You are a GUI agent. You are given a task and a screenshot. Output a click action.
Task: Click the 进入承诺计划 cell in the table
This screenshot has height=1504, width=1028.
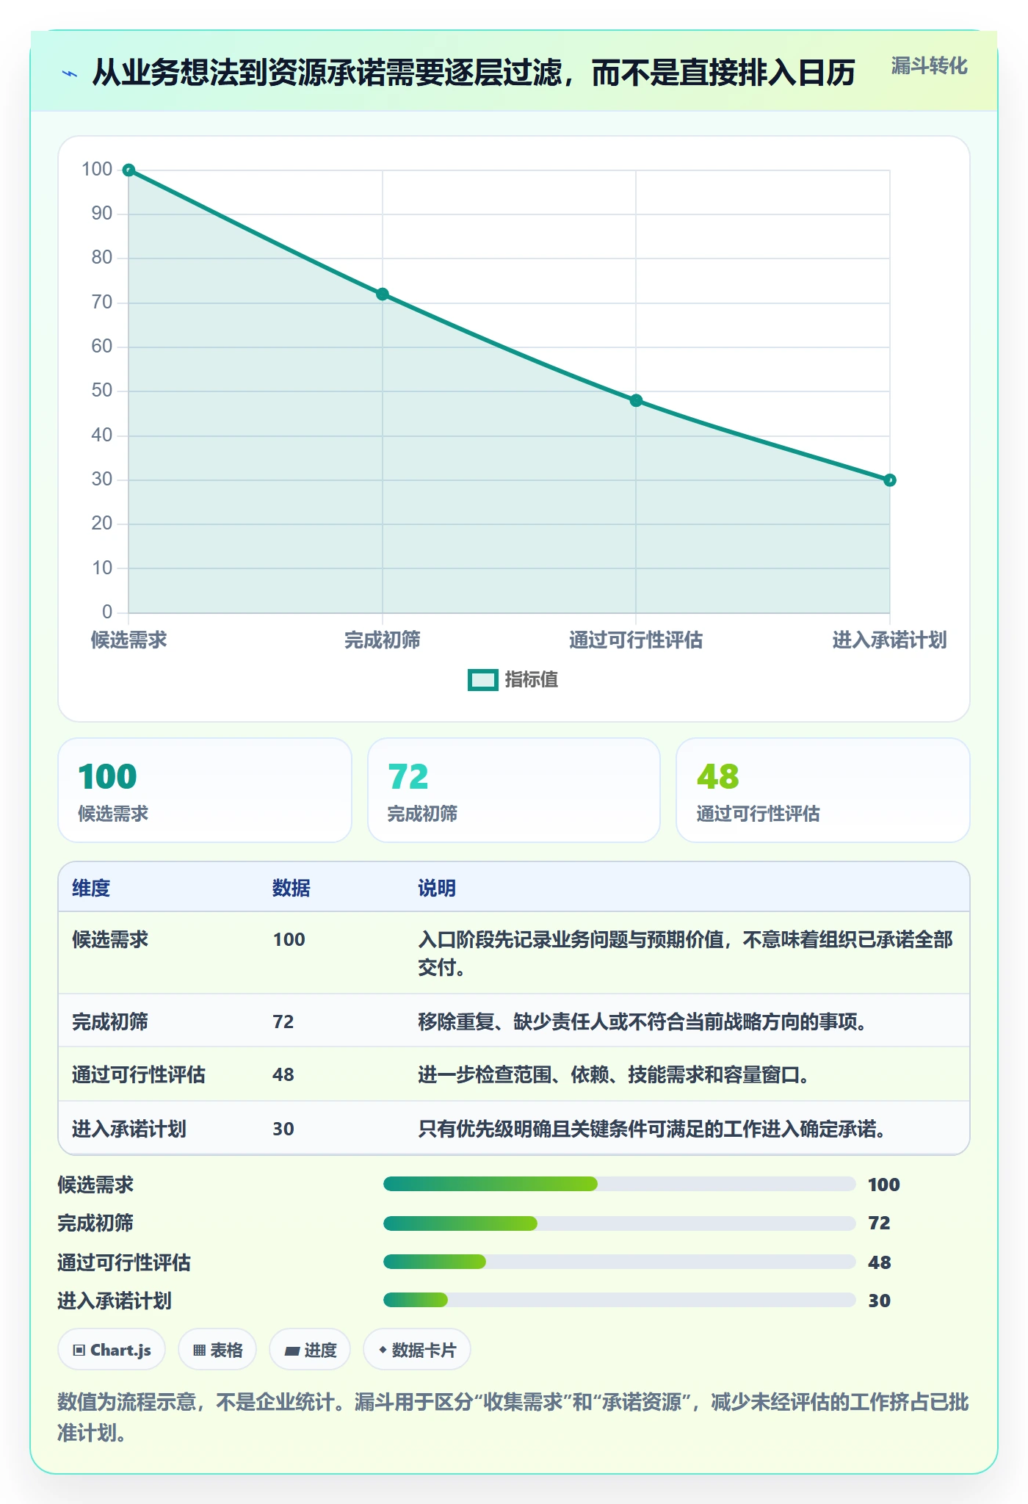129,1129
